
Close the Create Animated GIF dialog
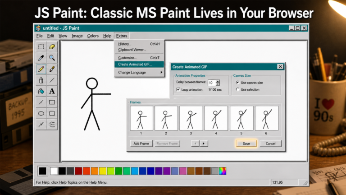(280, 66)
